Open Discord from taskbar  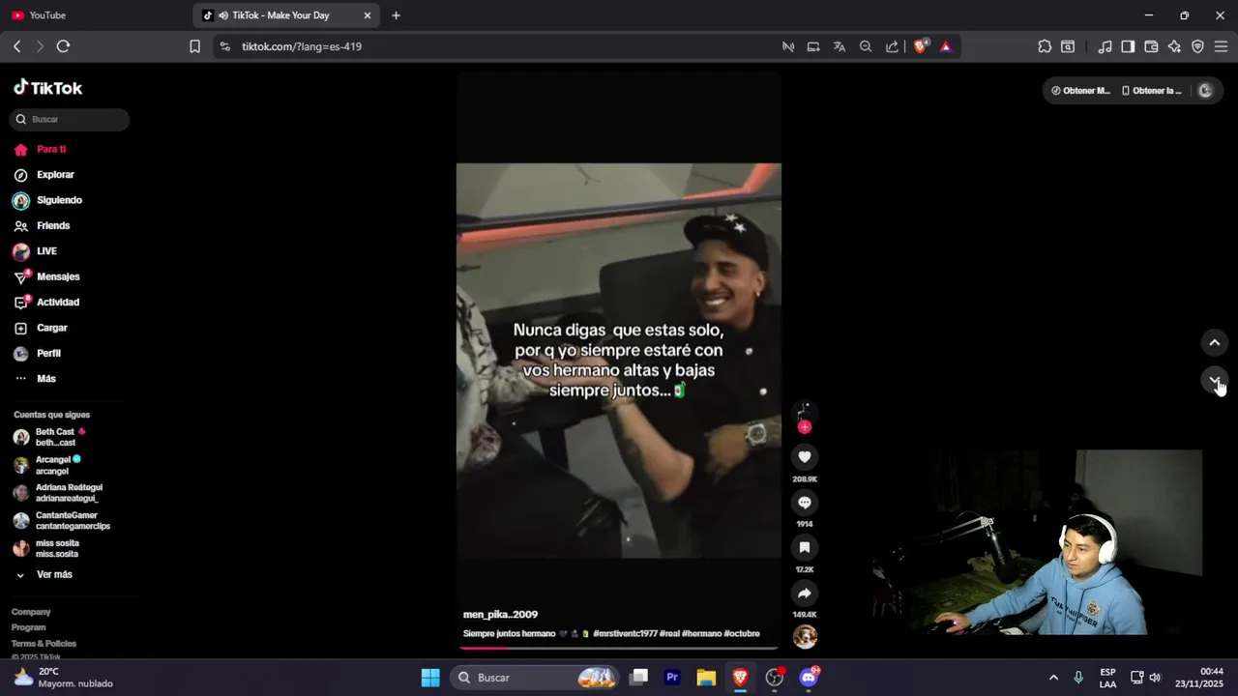click(809, 678)
